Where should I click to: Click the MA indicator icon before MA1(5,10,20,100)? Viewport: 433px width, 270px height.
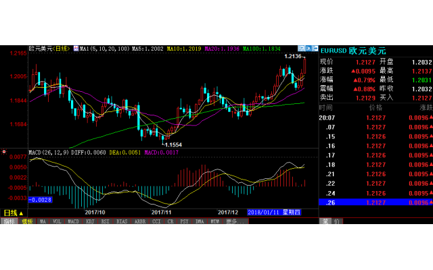click(x=76, y=49)
